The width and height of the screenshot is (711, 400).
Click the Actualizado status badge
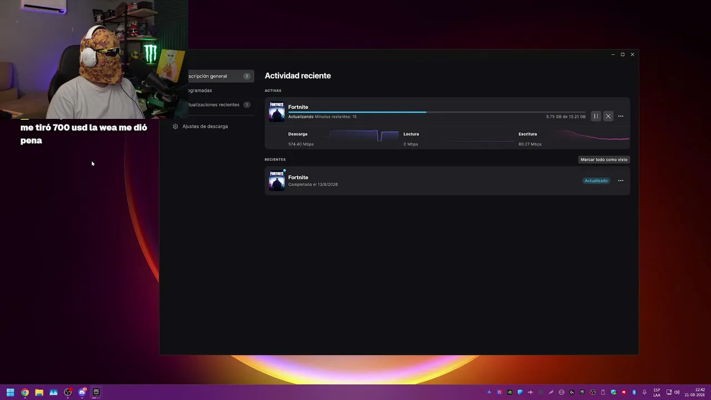596,181
